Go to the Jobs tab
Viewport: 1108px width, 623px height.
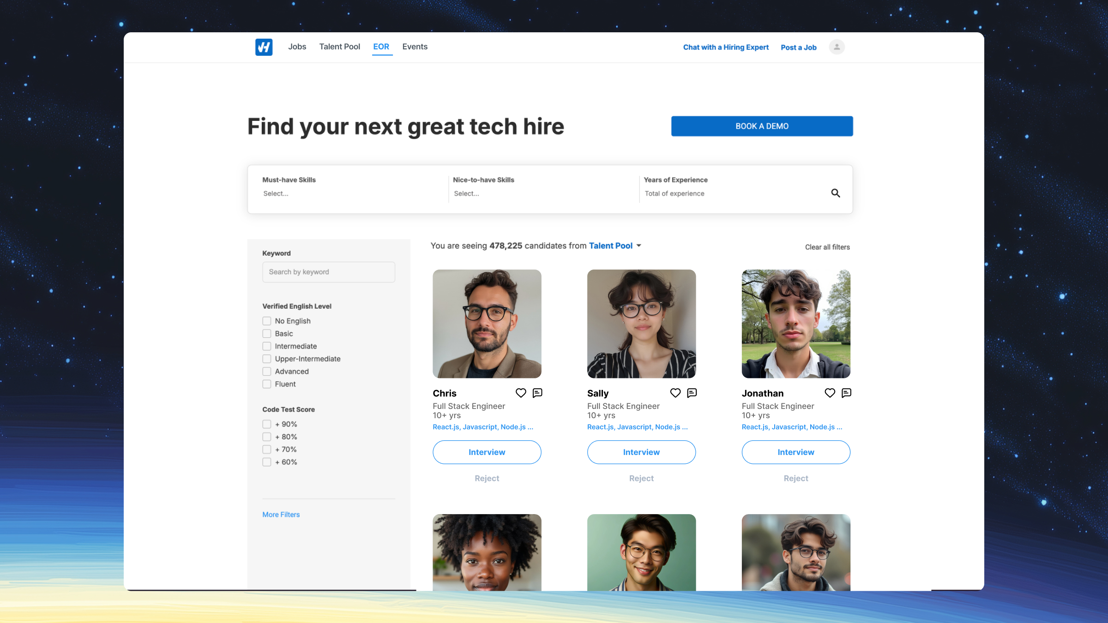[297, 47]
